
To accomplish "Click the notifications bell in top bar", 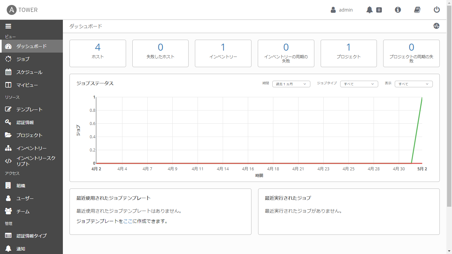I will (370, 10).
